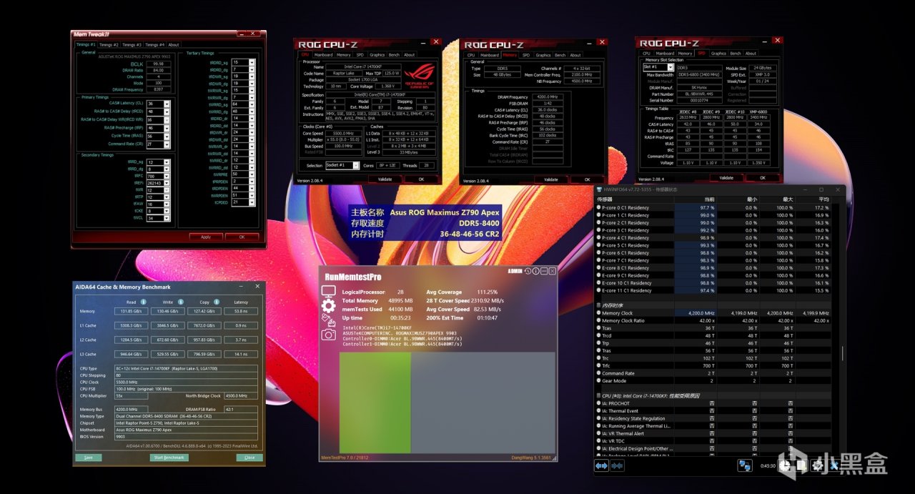Open the tRFC dropdown in Secondary Timings
Viewport: 915px width, 494px height.
click(167, 176)
